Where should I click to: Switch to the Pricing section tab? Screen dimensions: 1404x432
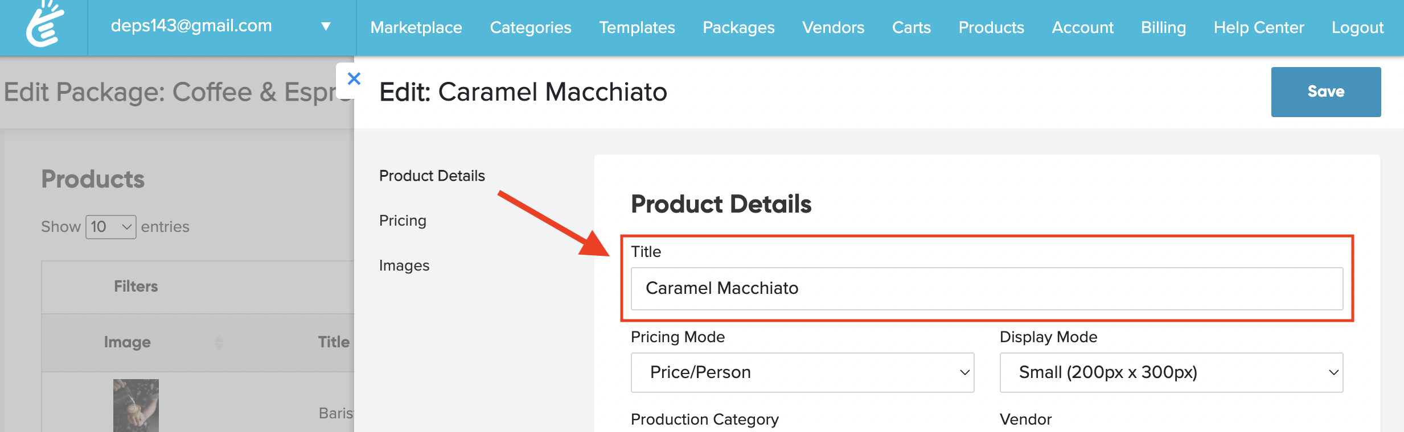[403, 221]
